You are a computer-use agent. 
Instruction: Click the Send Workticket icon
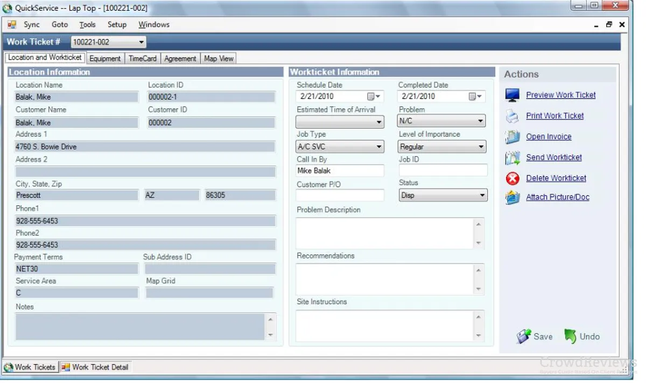tap(512, 158)
